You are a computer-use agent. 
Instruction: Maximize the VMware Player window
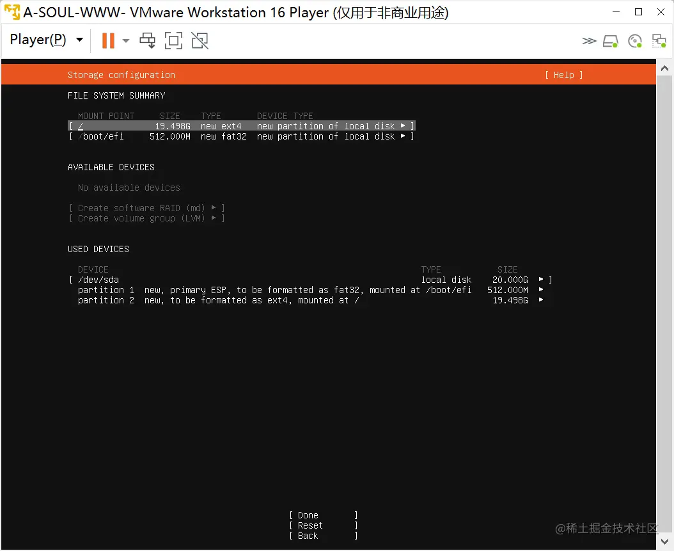tap(638, 12)
